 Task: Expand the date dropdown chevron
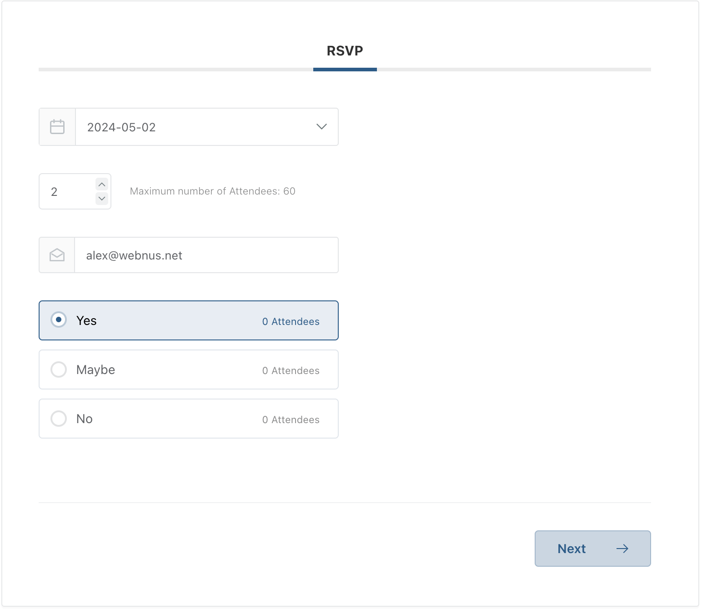(321, 127)
